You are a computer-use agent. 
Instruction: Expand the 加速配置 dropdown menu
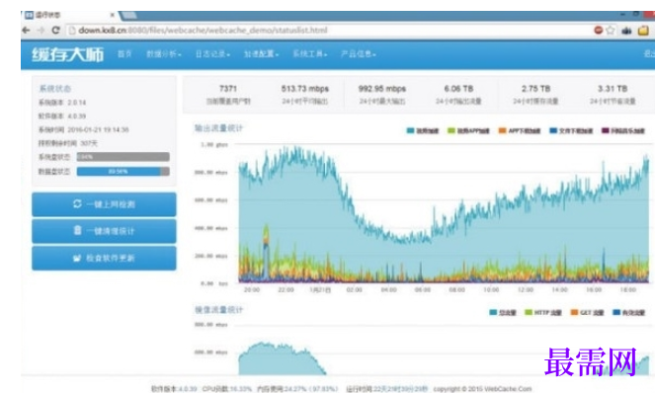(x=261, y=54)
